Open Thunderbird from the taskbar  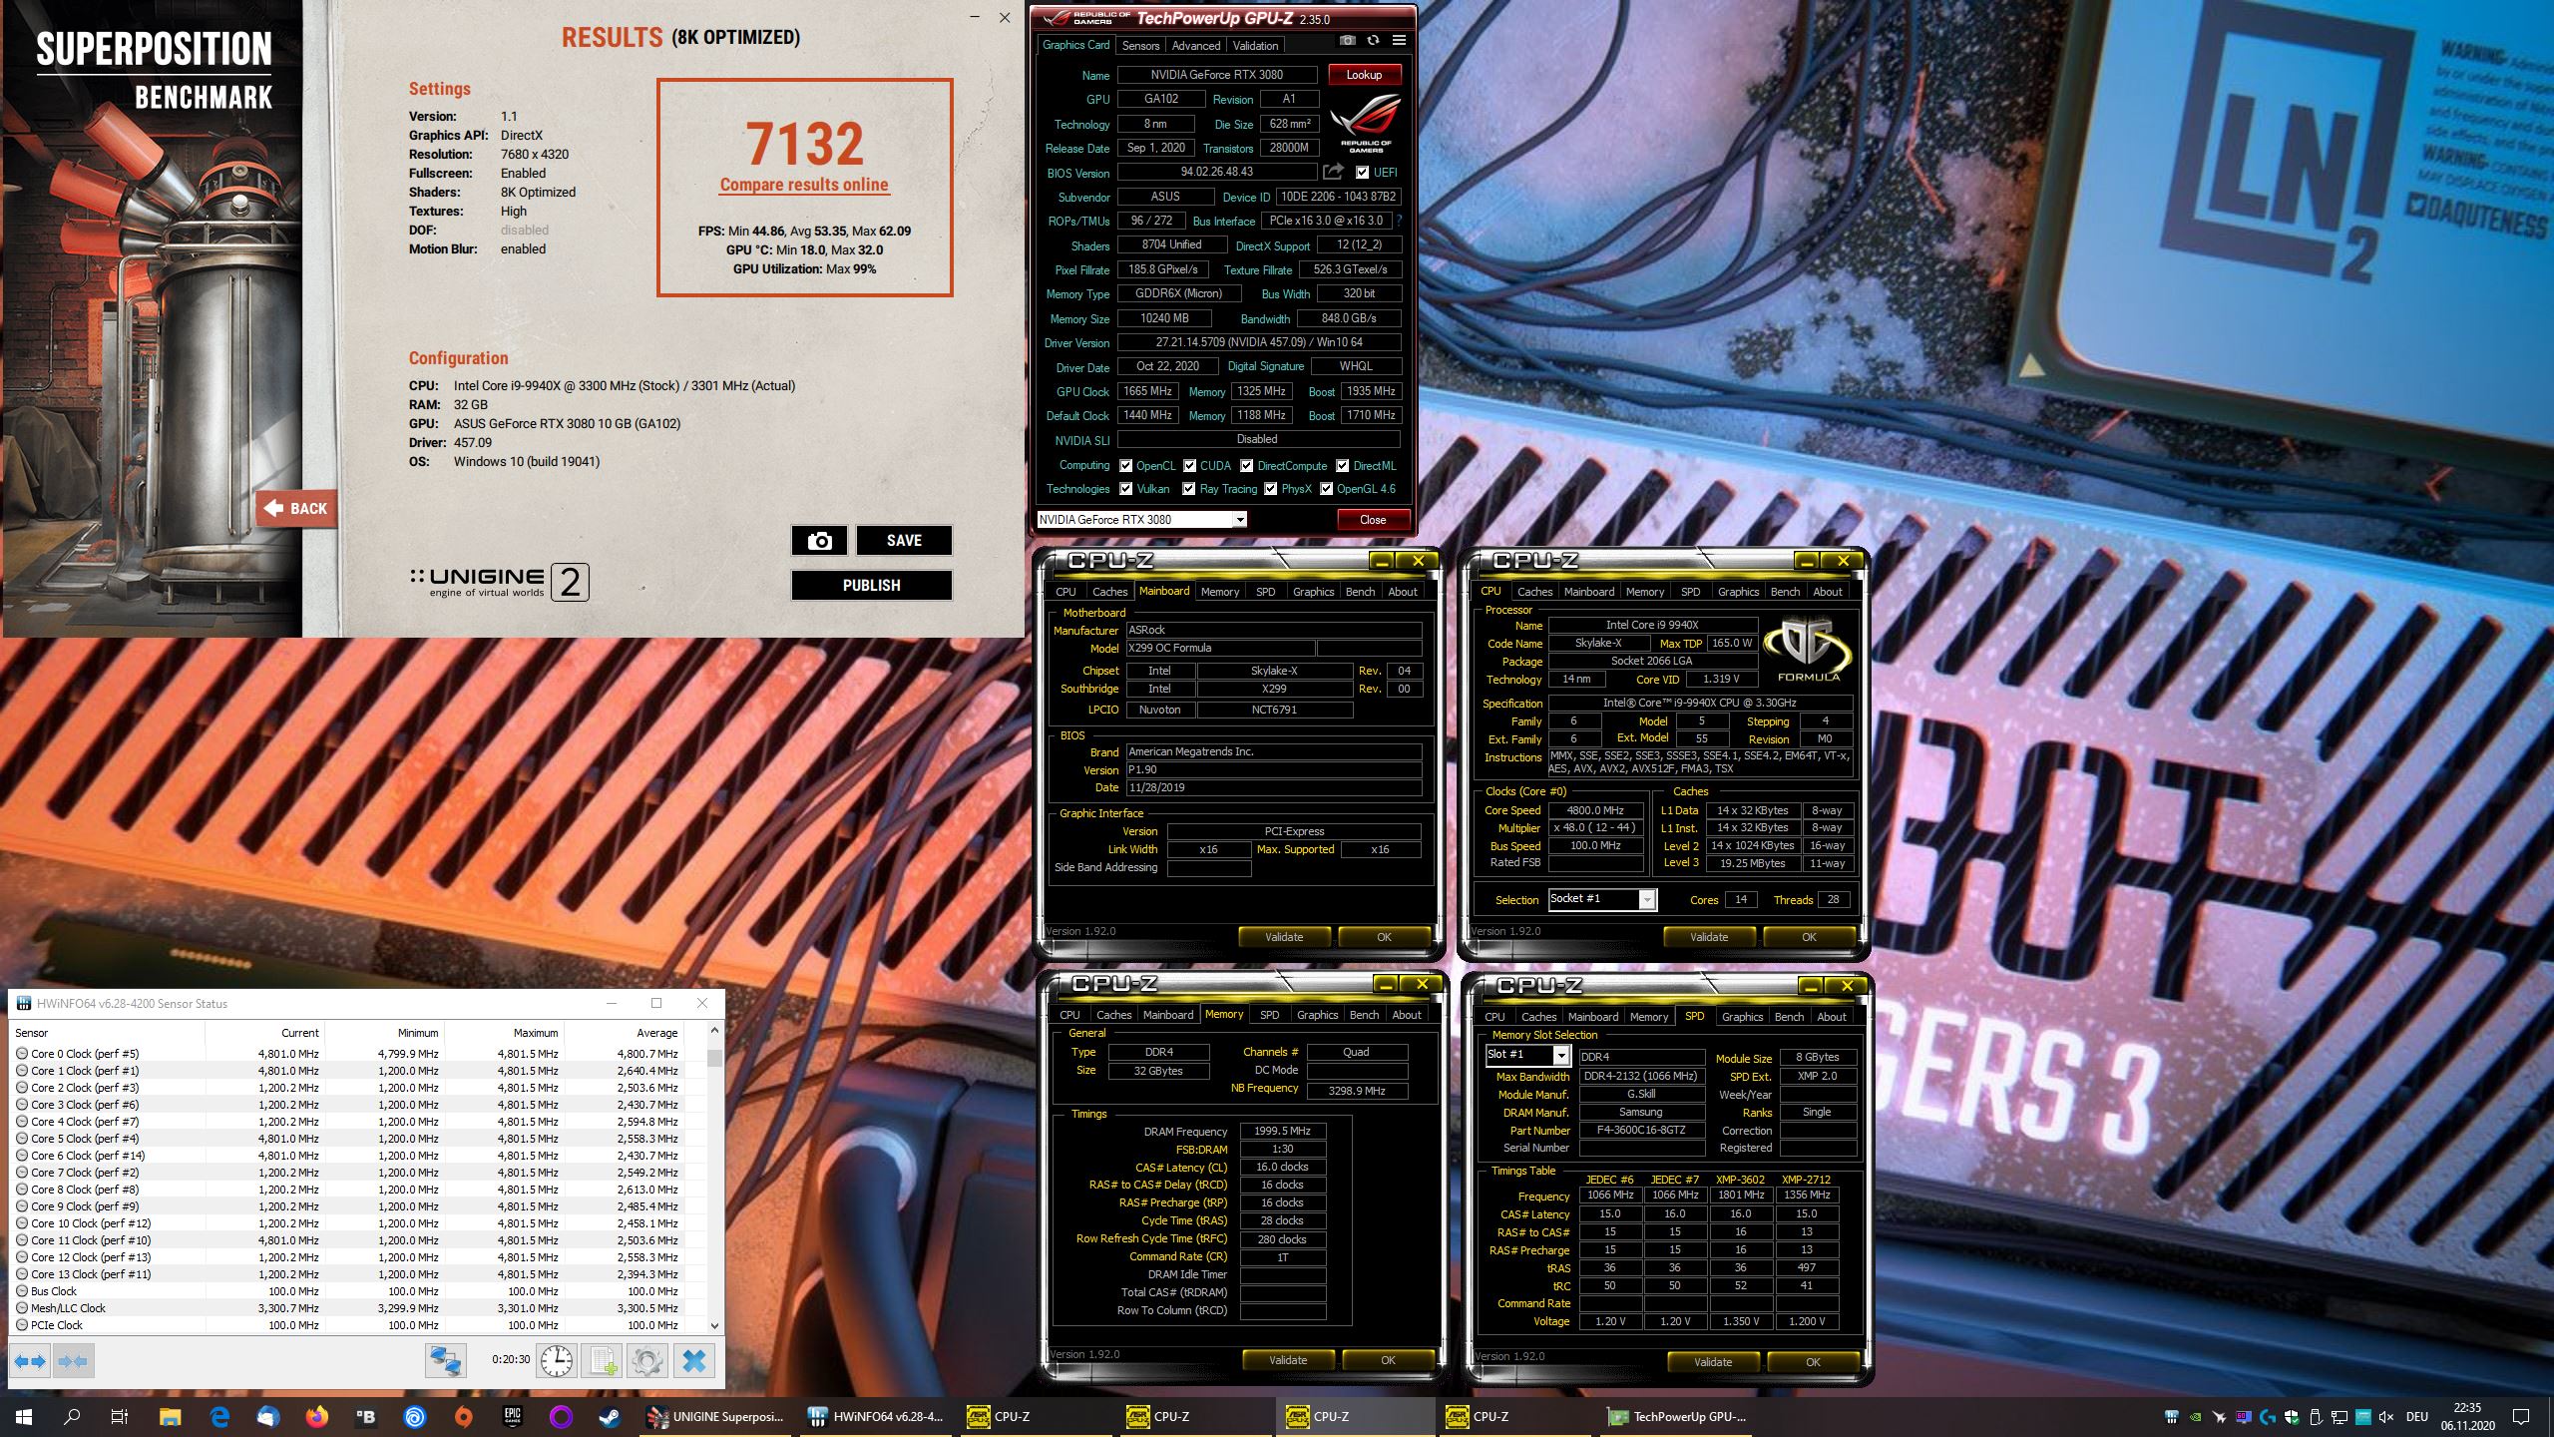[x=268, y=1416]
